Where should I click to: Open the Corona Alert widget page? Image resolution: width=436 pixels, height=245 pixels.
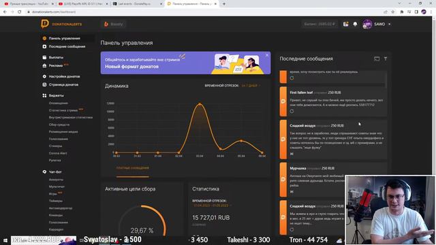(x=58, y=153)
